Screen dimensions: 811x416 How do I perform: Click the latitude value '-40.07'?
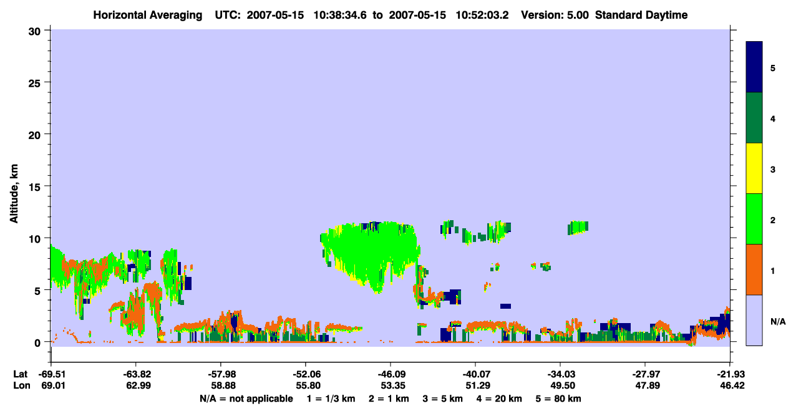pos(475,374)
